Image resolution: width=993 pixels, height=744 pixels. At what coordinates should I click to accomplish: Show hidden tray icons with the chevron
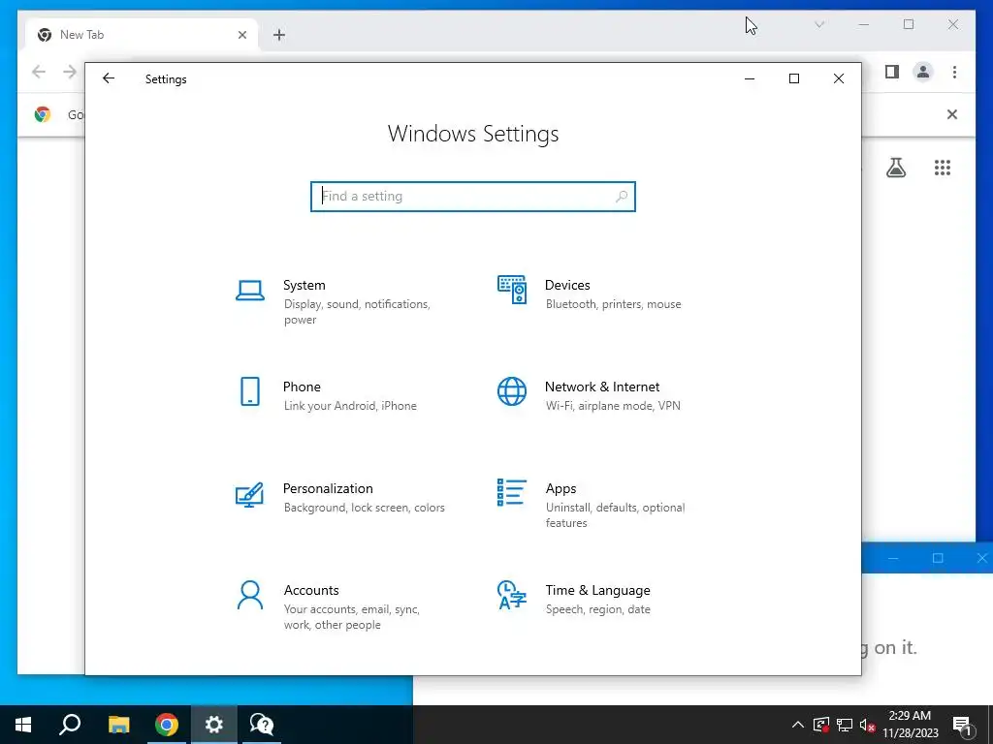tap(798, 725)
